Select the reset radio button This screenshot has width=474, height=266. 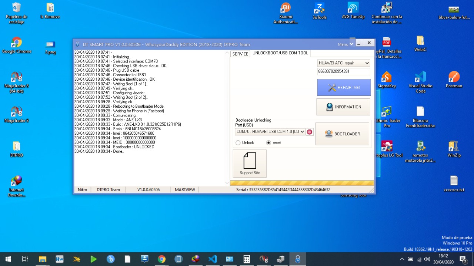click(269, 143)
